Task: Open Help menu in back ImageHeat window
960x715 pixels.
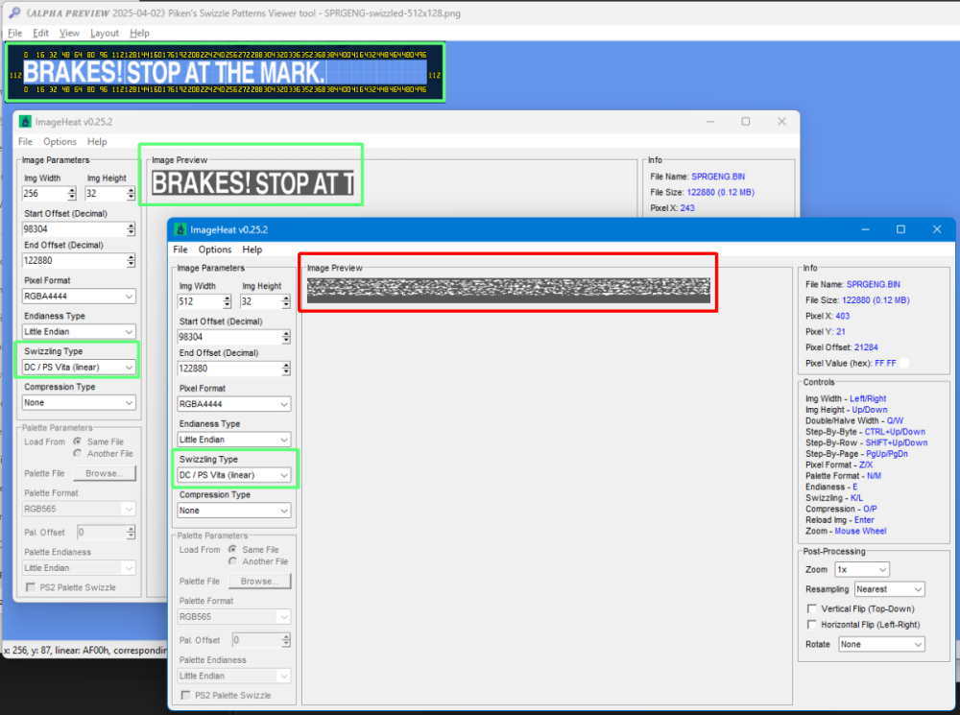Action: pos(97,141)
